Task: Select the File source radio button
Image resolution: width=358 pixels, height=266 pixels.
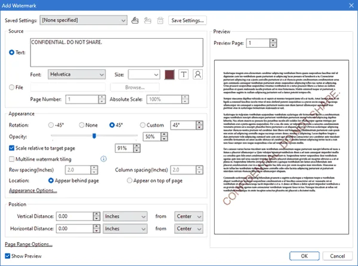Action: (x=12, y=87)
